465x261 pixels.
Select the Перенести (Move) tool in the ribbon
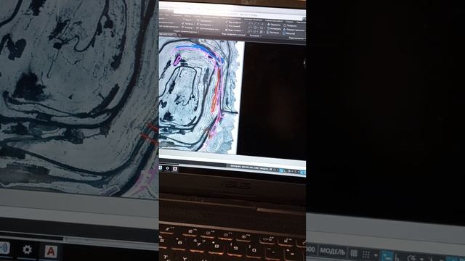click(273, 25)
